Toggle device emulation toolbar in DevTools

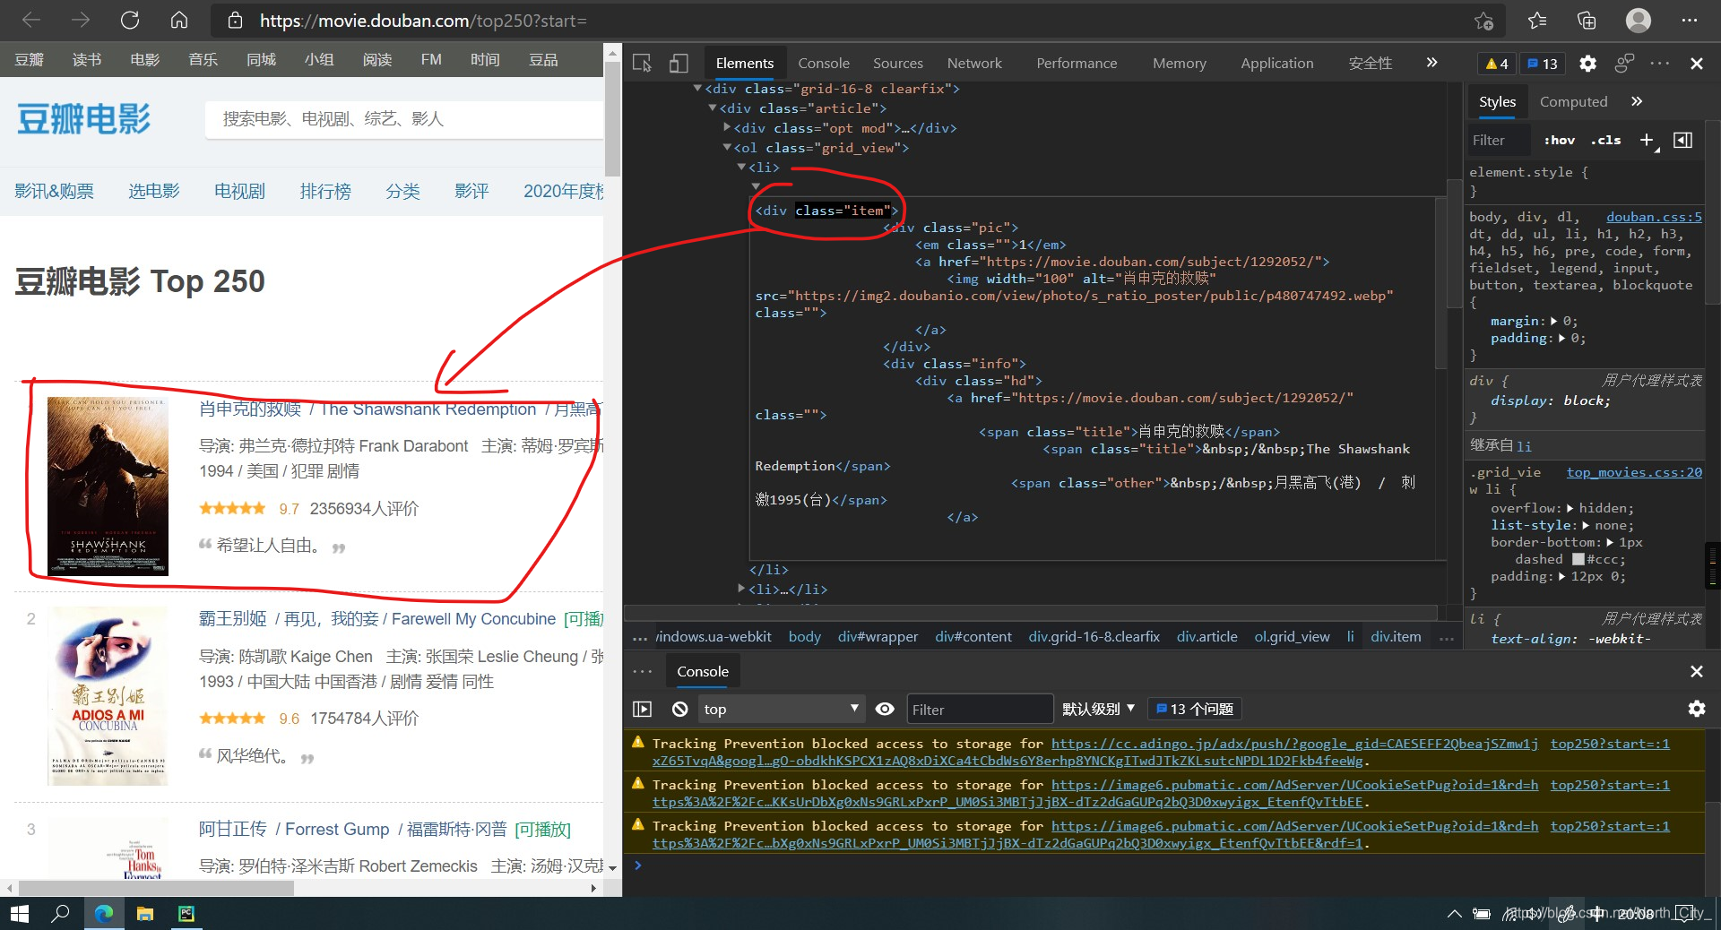pos(679,63)
